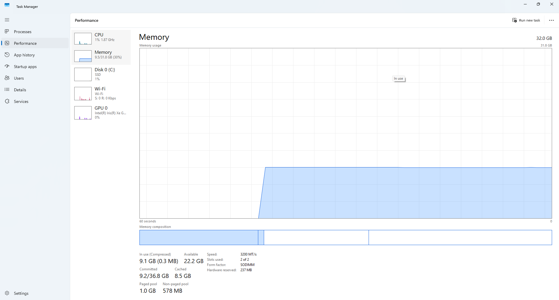
Task: Click the 578 MB non-paged pool value
Action: click(172, 291)
